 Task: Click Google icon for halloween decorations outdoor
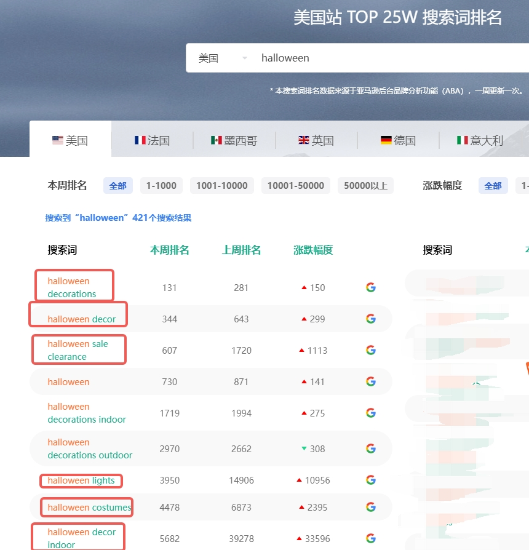pyautogui.click(x=370, y=448)
